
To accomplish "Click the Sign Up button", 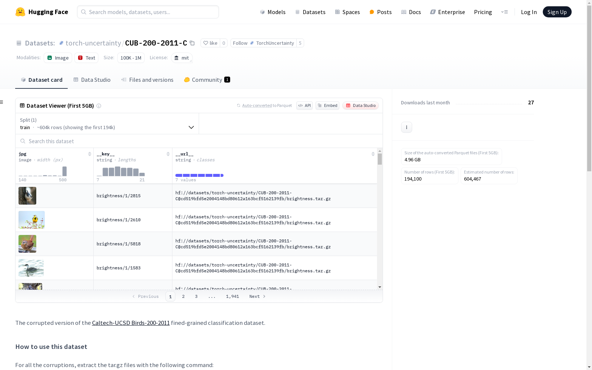I will coord(557,12).
